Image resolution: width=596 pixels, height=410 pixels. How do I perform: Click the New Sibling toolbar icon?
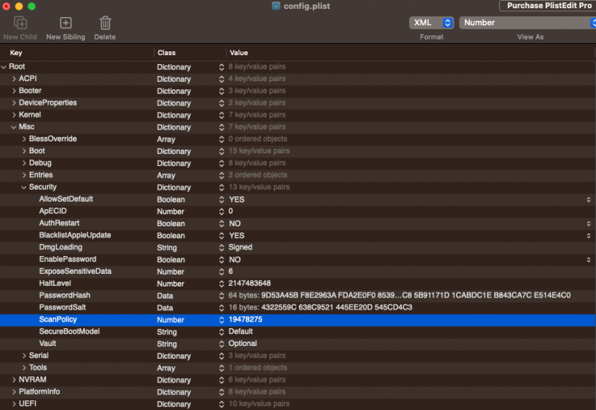click(66, 23)
